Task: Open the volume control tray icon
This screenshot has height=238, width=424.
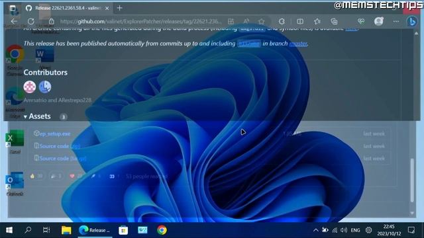Action: [344, 230]
